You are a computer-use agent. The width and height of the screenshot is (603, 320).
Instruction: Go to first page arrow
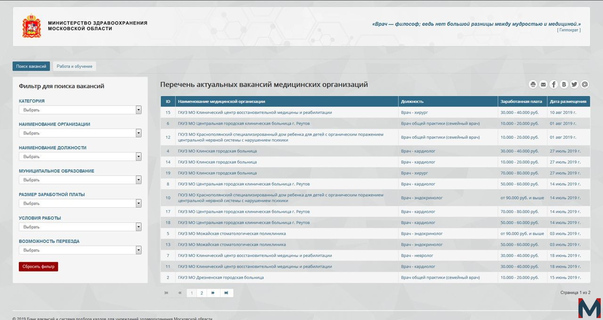pyautogui.click(x=166, y=293)
